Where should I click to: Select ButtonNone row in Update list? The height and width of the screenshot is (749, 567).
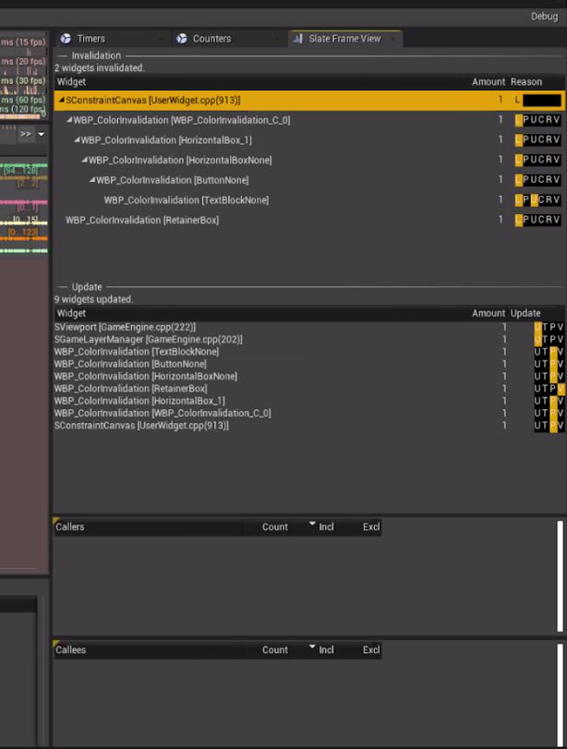[309, 364]
